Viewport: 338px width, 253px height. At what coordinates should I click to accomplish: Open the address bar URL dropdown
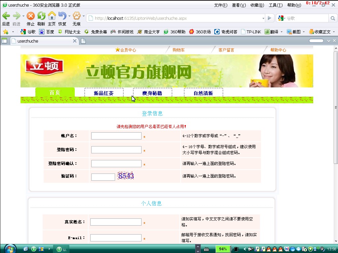(263, 18)
